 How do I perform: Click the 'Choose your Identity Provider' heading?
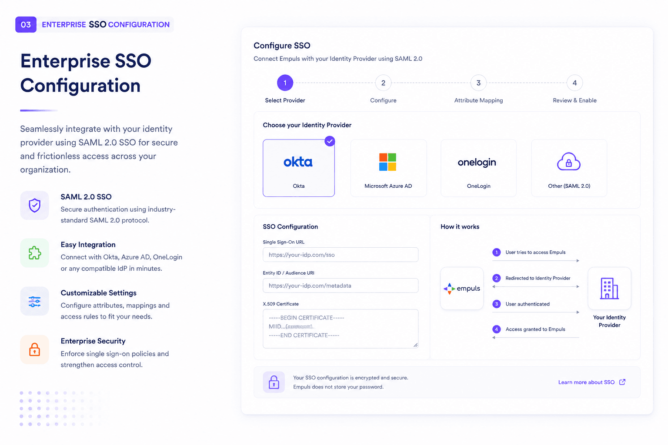point(307,125)
